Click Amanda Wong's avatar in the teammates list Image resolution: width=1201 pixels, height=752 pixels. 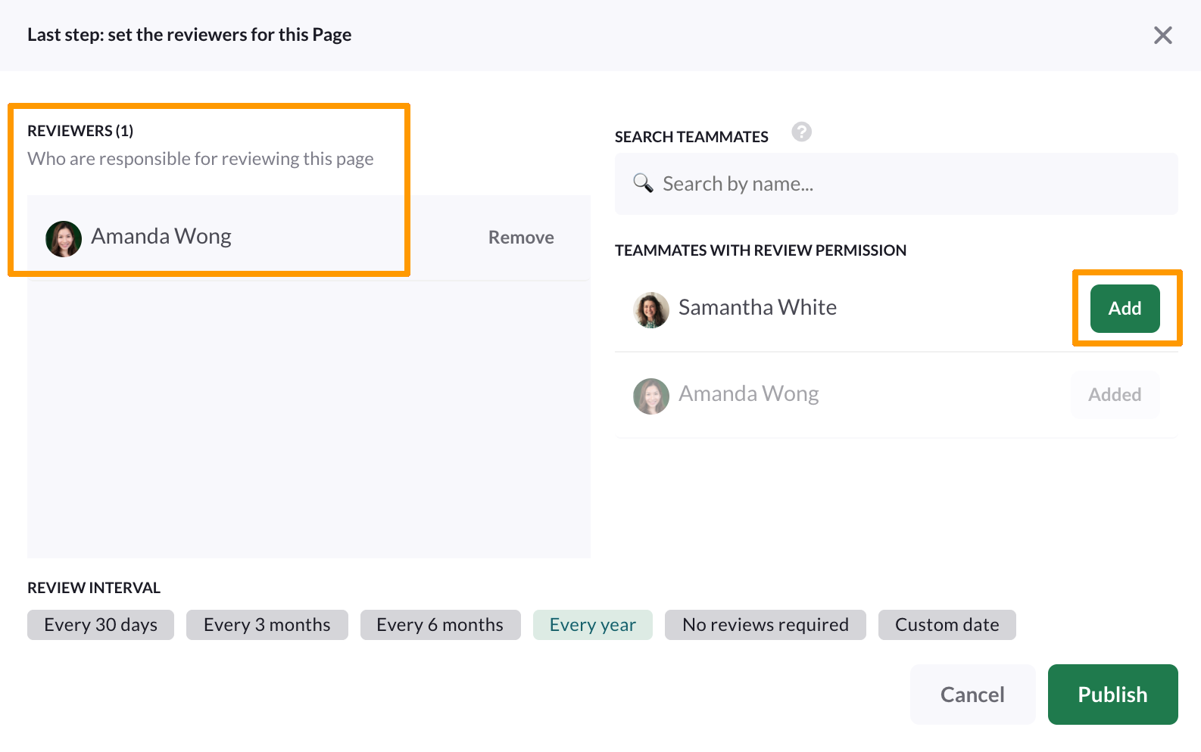651,396
